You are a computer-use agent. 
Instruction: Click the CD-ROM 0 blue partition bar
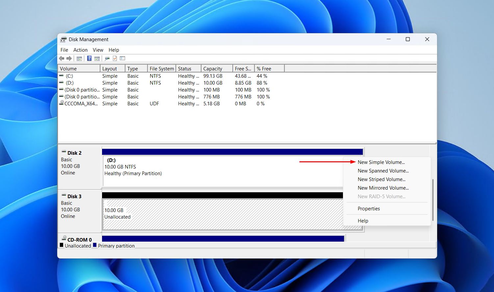click(x=223, y=239)
